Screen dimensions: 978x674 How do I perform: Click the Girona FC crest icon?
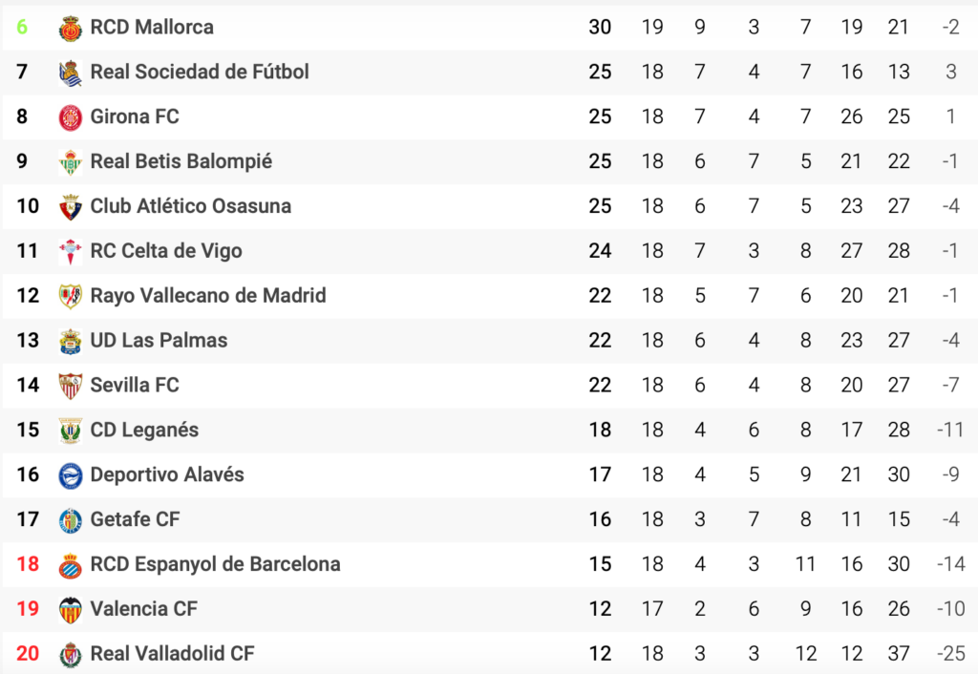(x=71, y=117)
